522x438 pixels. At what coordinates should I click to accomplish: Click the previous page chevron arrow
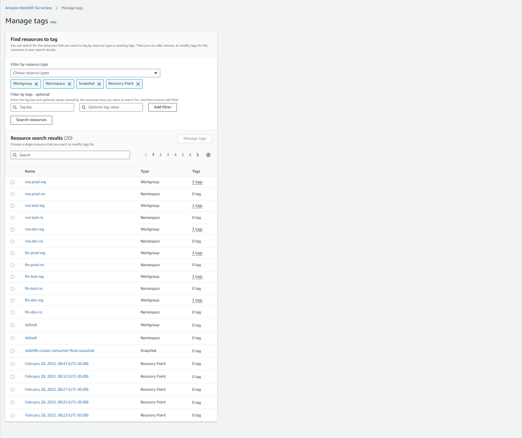pyautogui.click(x=146, y=155)
